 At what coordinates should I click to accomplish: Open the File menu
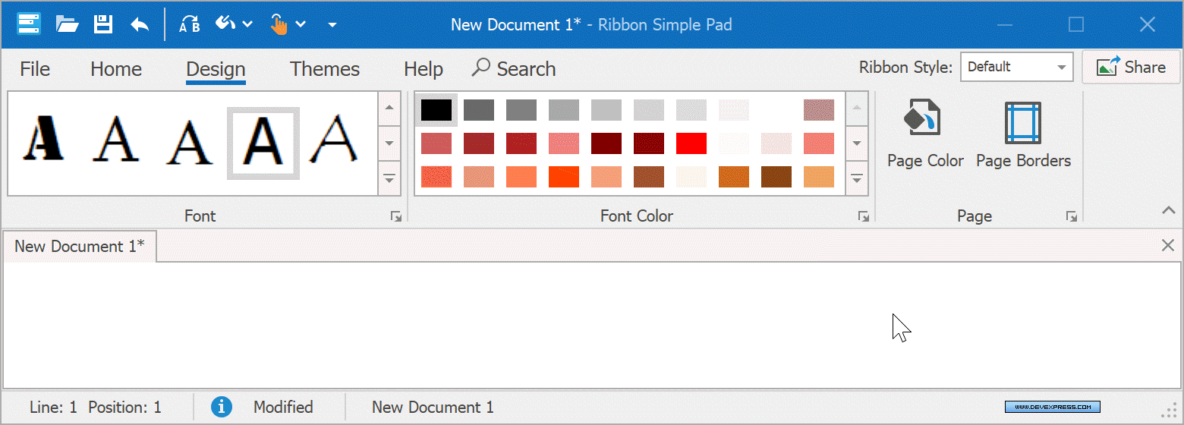[35, 69]
